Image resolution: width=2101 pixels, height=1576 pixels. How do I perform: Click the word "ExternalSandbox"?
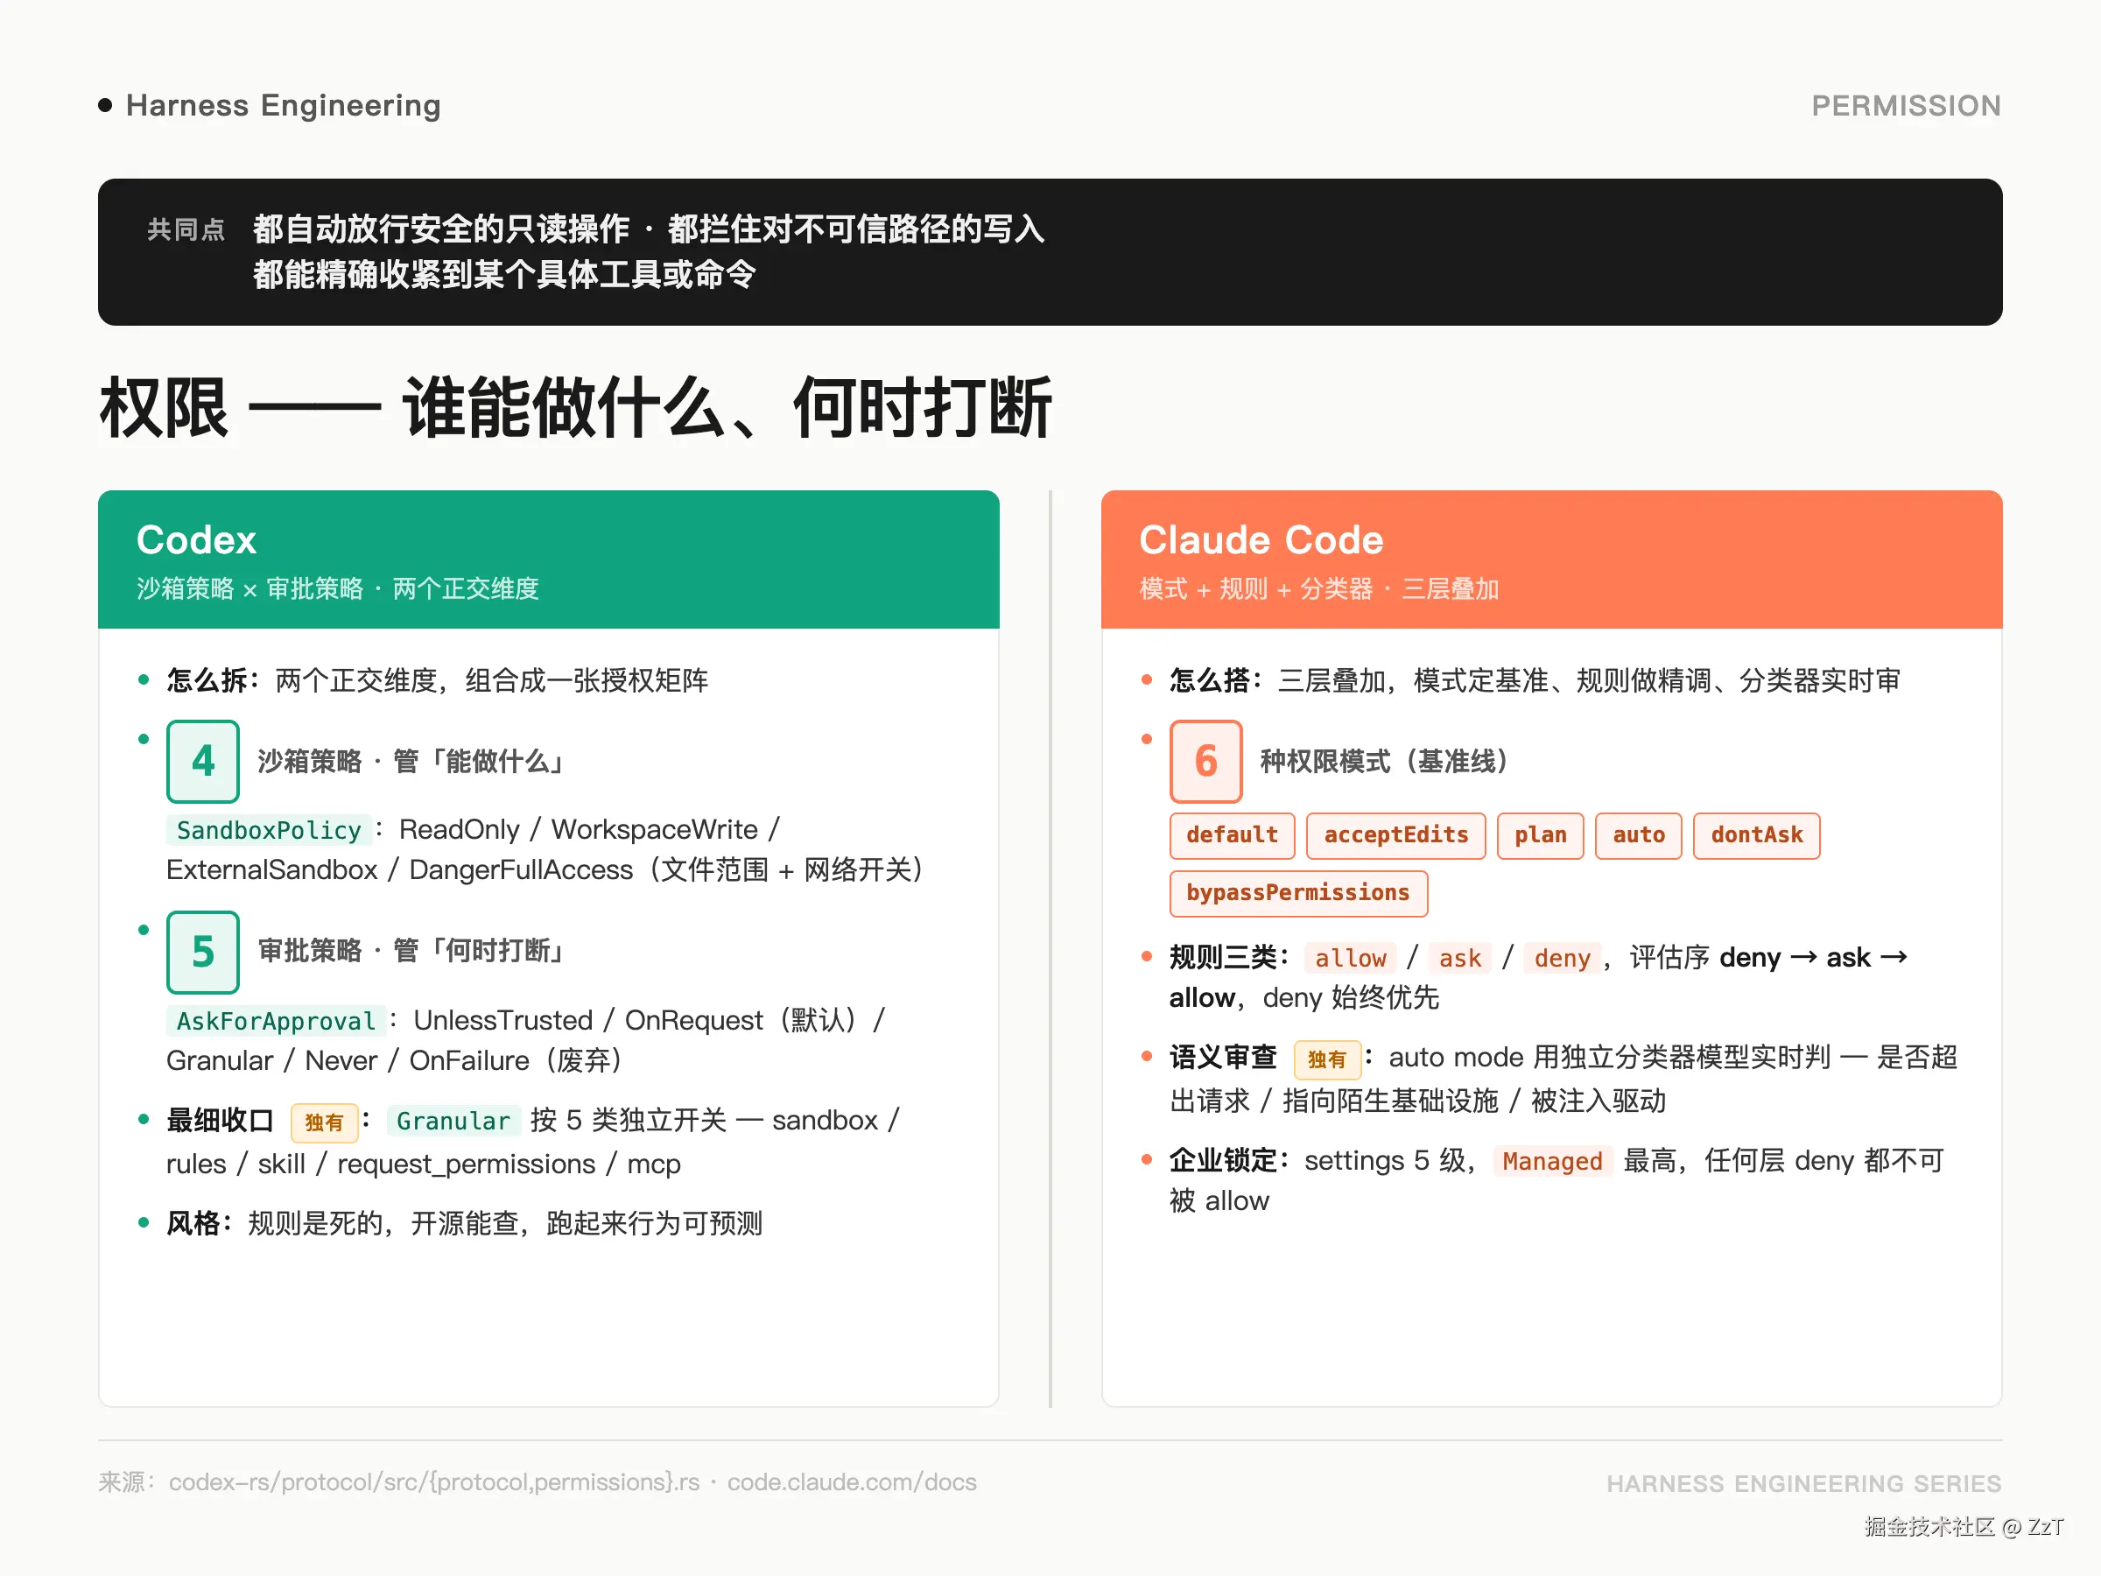click(271, 870)
